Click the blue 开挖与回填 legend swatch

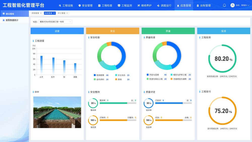point(147,75)
